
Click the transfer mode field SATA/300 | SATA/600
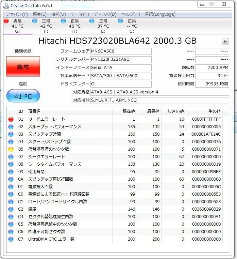121,76
